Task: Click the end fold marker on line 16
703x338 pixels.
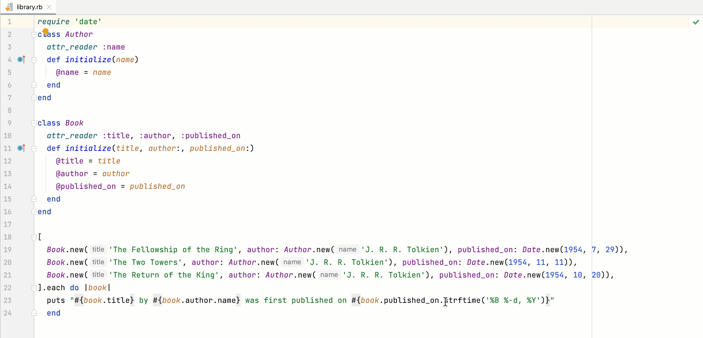Action: click(x=34, y=212)
